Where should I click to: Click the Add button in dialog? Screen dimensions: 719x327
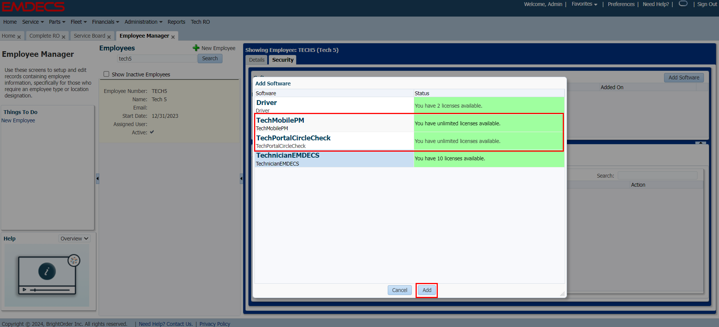click(427, 290)
